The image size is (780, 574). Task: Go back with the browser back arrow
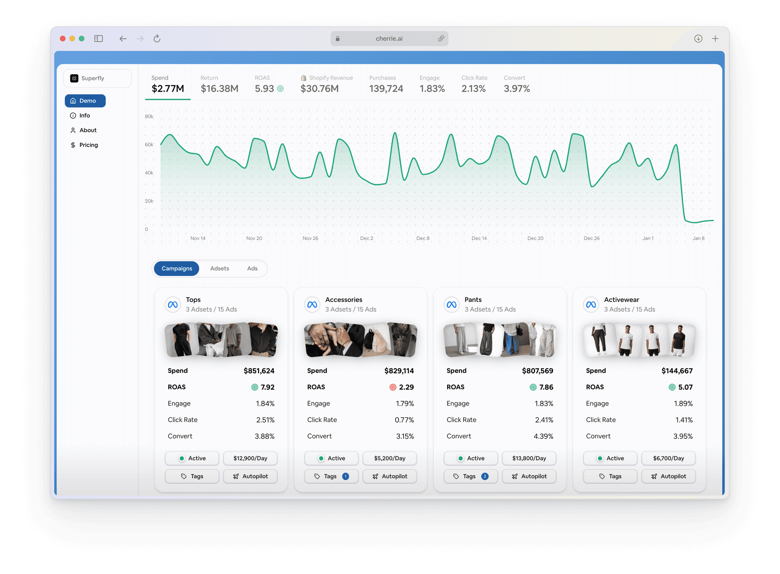click(x=123, y=39)
